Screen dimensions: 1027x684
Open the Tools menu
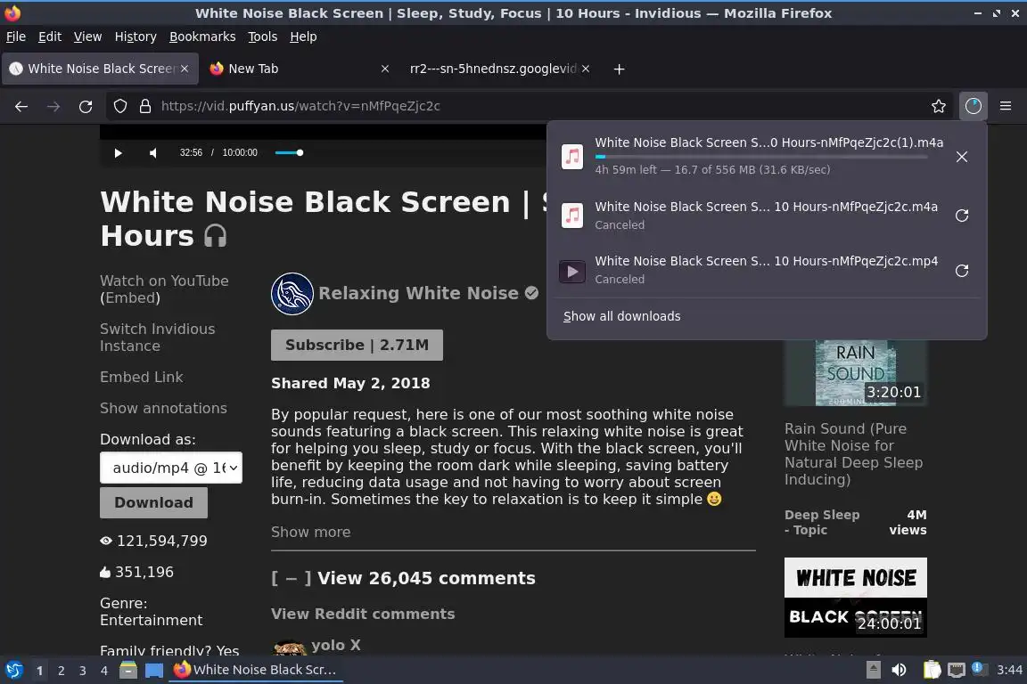tap(263, 37)
